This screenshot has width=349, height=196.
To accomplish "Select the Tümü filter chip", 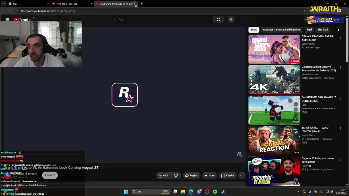I will click(254, 30).
